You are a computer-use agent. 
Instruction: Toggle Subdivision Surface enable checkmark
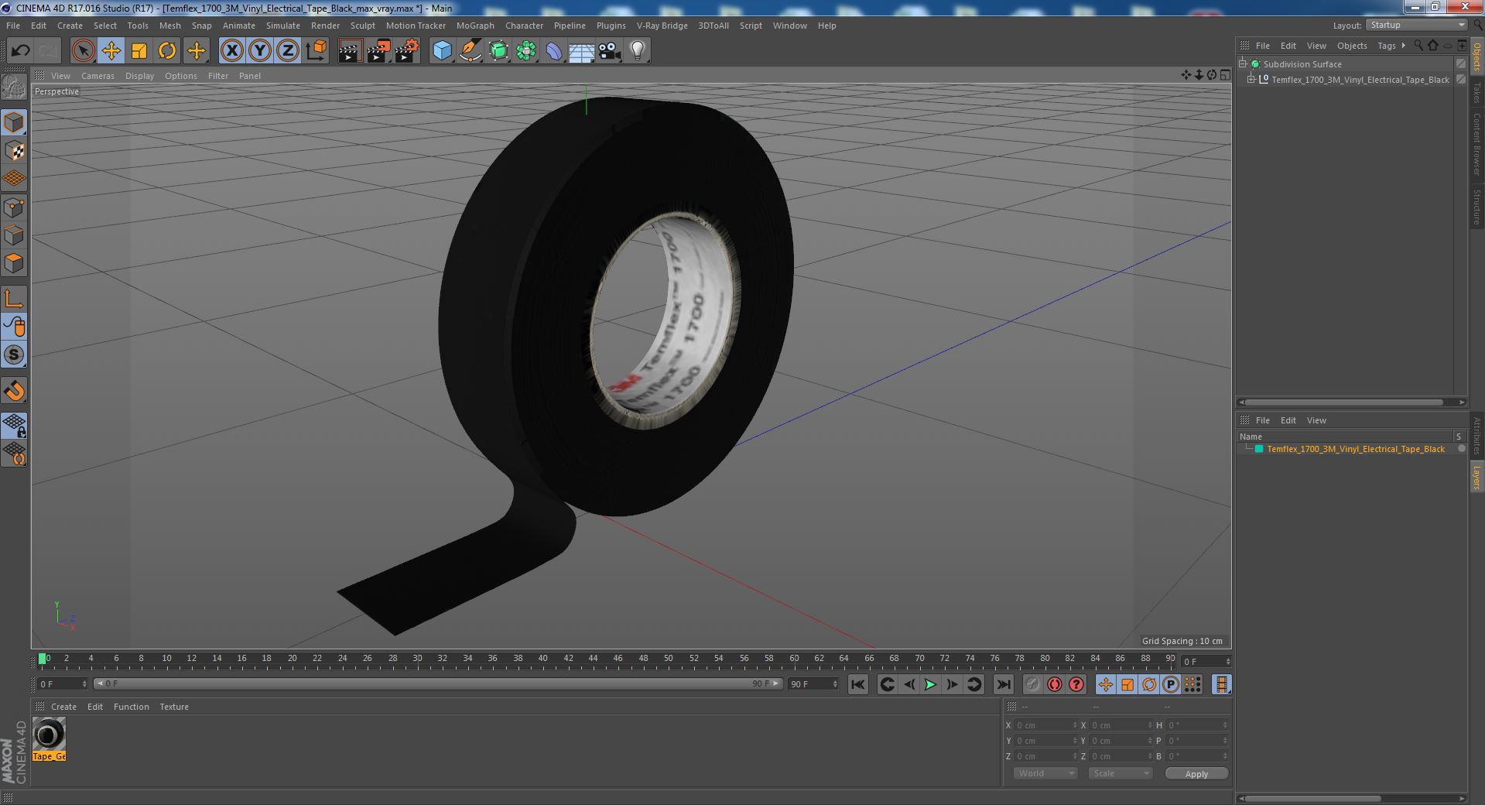pyautogui.click(x=1460, y=64)
